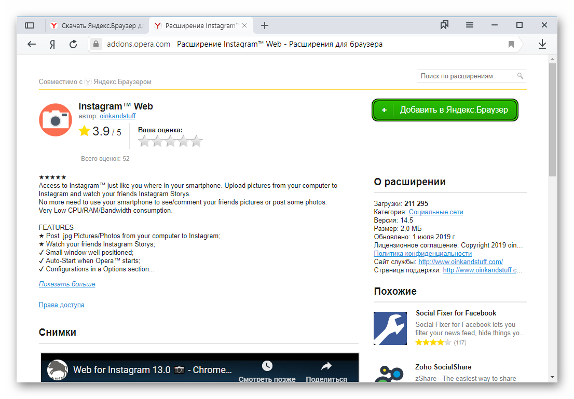Image resolution: width=574 pixels, height=399 pixels.
Task: Open the Yandex Browser hamburger menu
Action: pyautogui.click(x=470, y=25)
